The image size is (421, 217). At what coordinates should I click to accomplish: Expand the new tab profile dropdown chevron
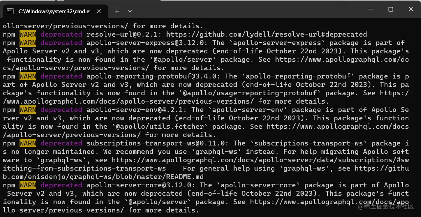point(130,11)
